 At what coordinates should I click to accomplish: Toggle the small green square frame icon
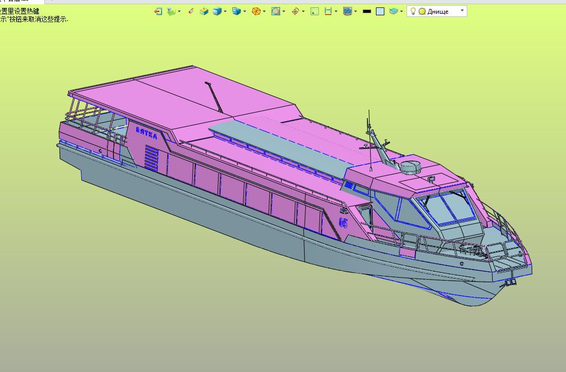pos(315,11)
